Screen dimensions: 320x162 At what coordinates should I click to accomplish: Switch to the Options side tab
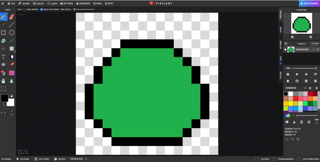[x=281, y=45]
